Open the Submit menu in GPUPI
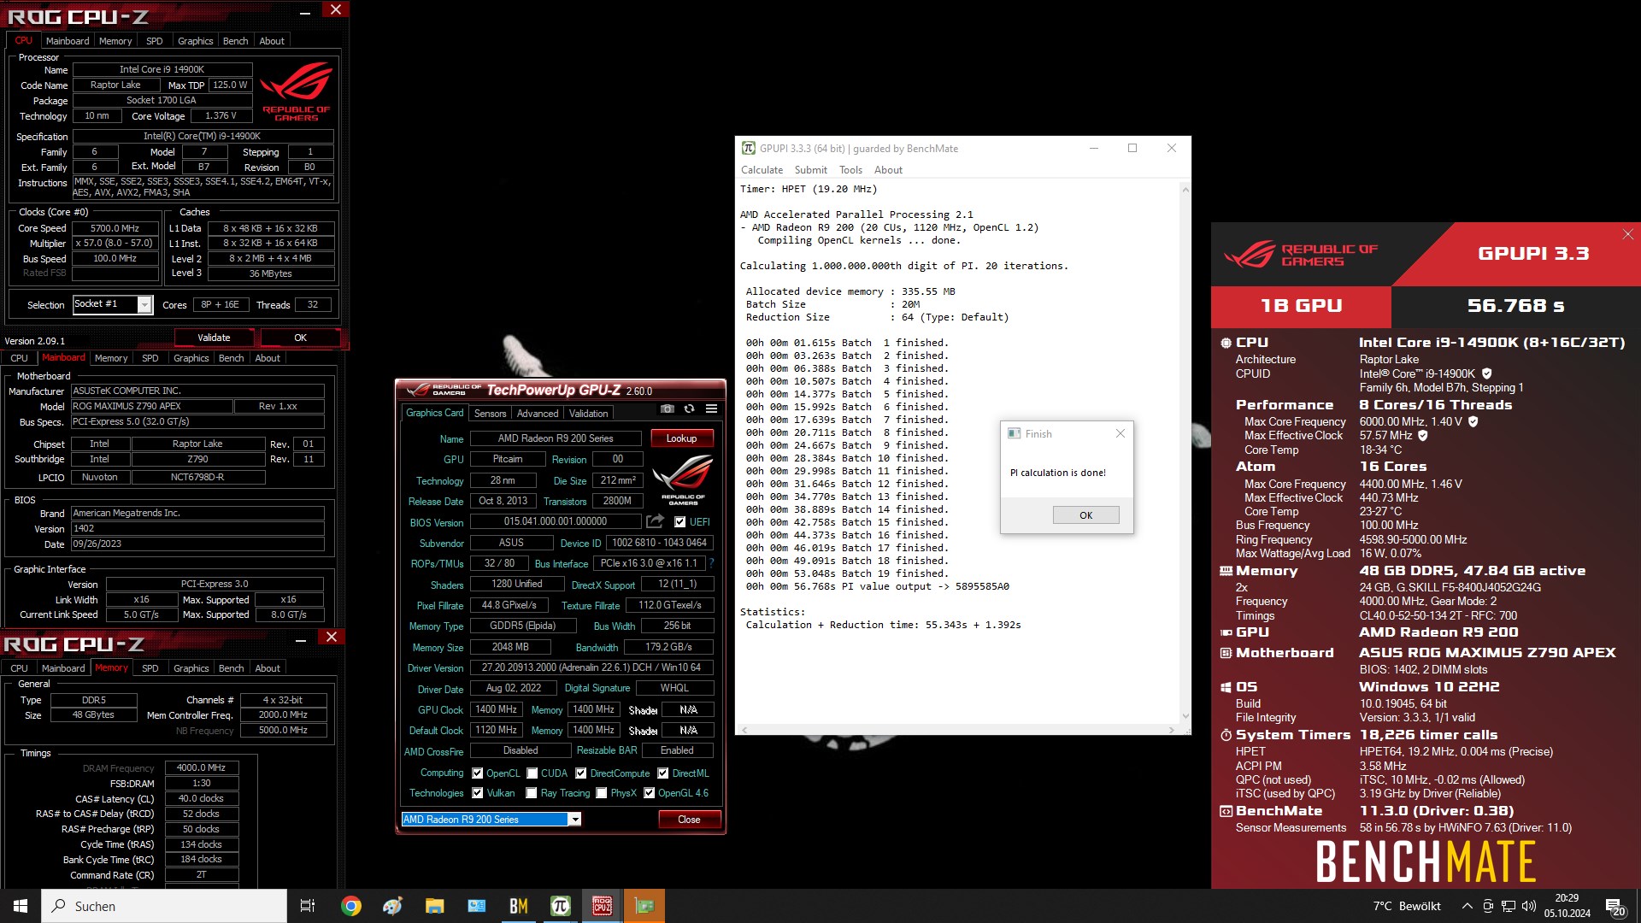This screenshot has height=923, width=1641. pos(810,170)
